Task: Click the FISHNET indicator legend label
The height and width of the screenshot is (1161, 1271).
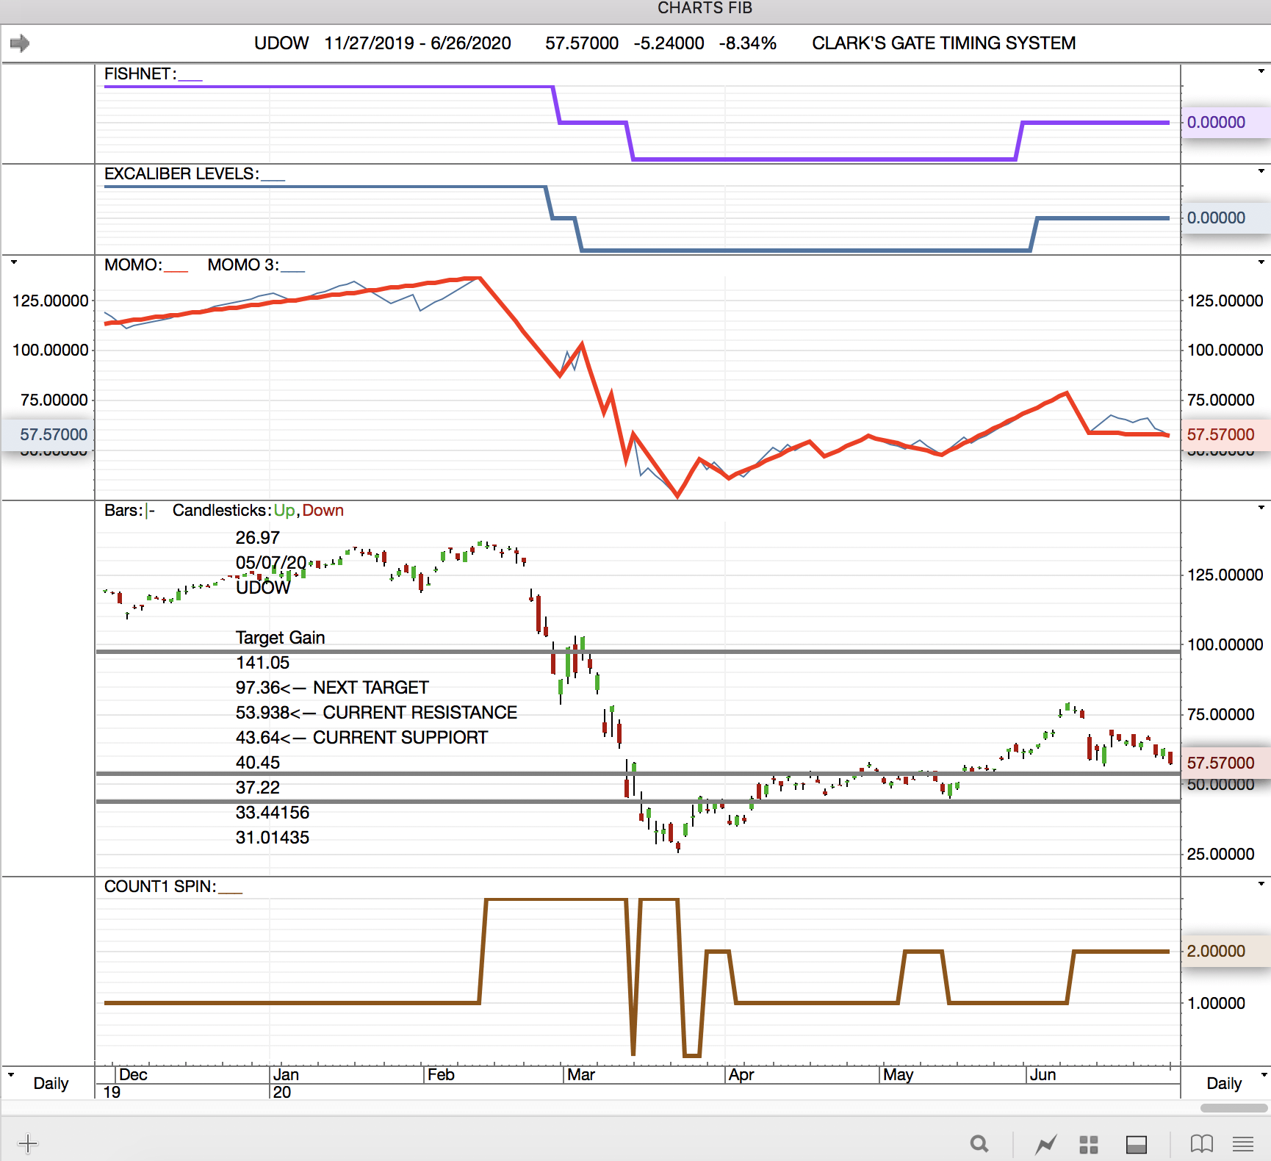Action: (140, 74)
